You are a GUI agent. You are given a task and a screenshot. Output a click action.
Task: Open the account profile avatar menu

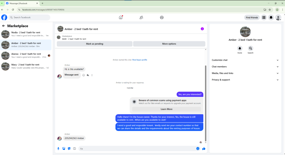click(x=278, y=17)
